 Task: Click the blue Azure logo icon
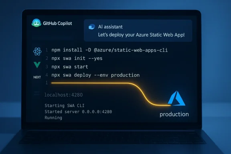176,98
